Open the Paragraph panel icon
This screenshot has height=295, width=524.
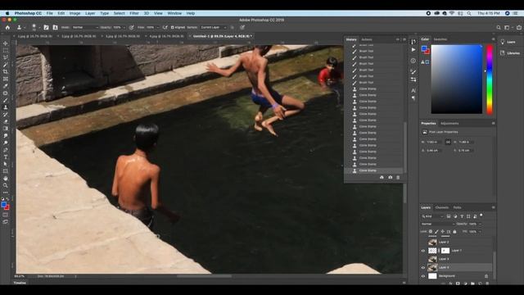point(413,98)
